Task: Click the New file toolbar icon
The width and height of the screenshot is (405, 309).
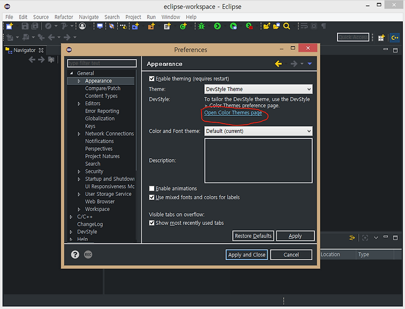Action: pyautogui.click(x=10, y=26)
